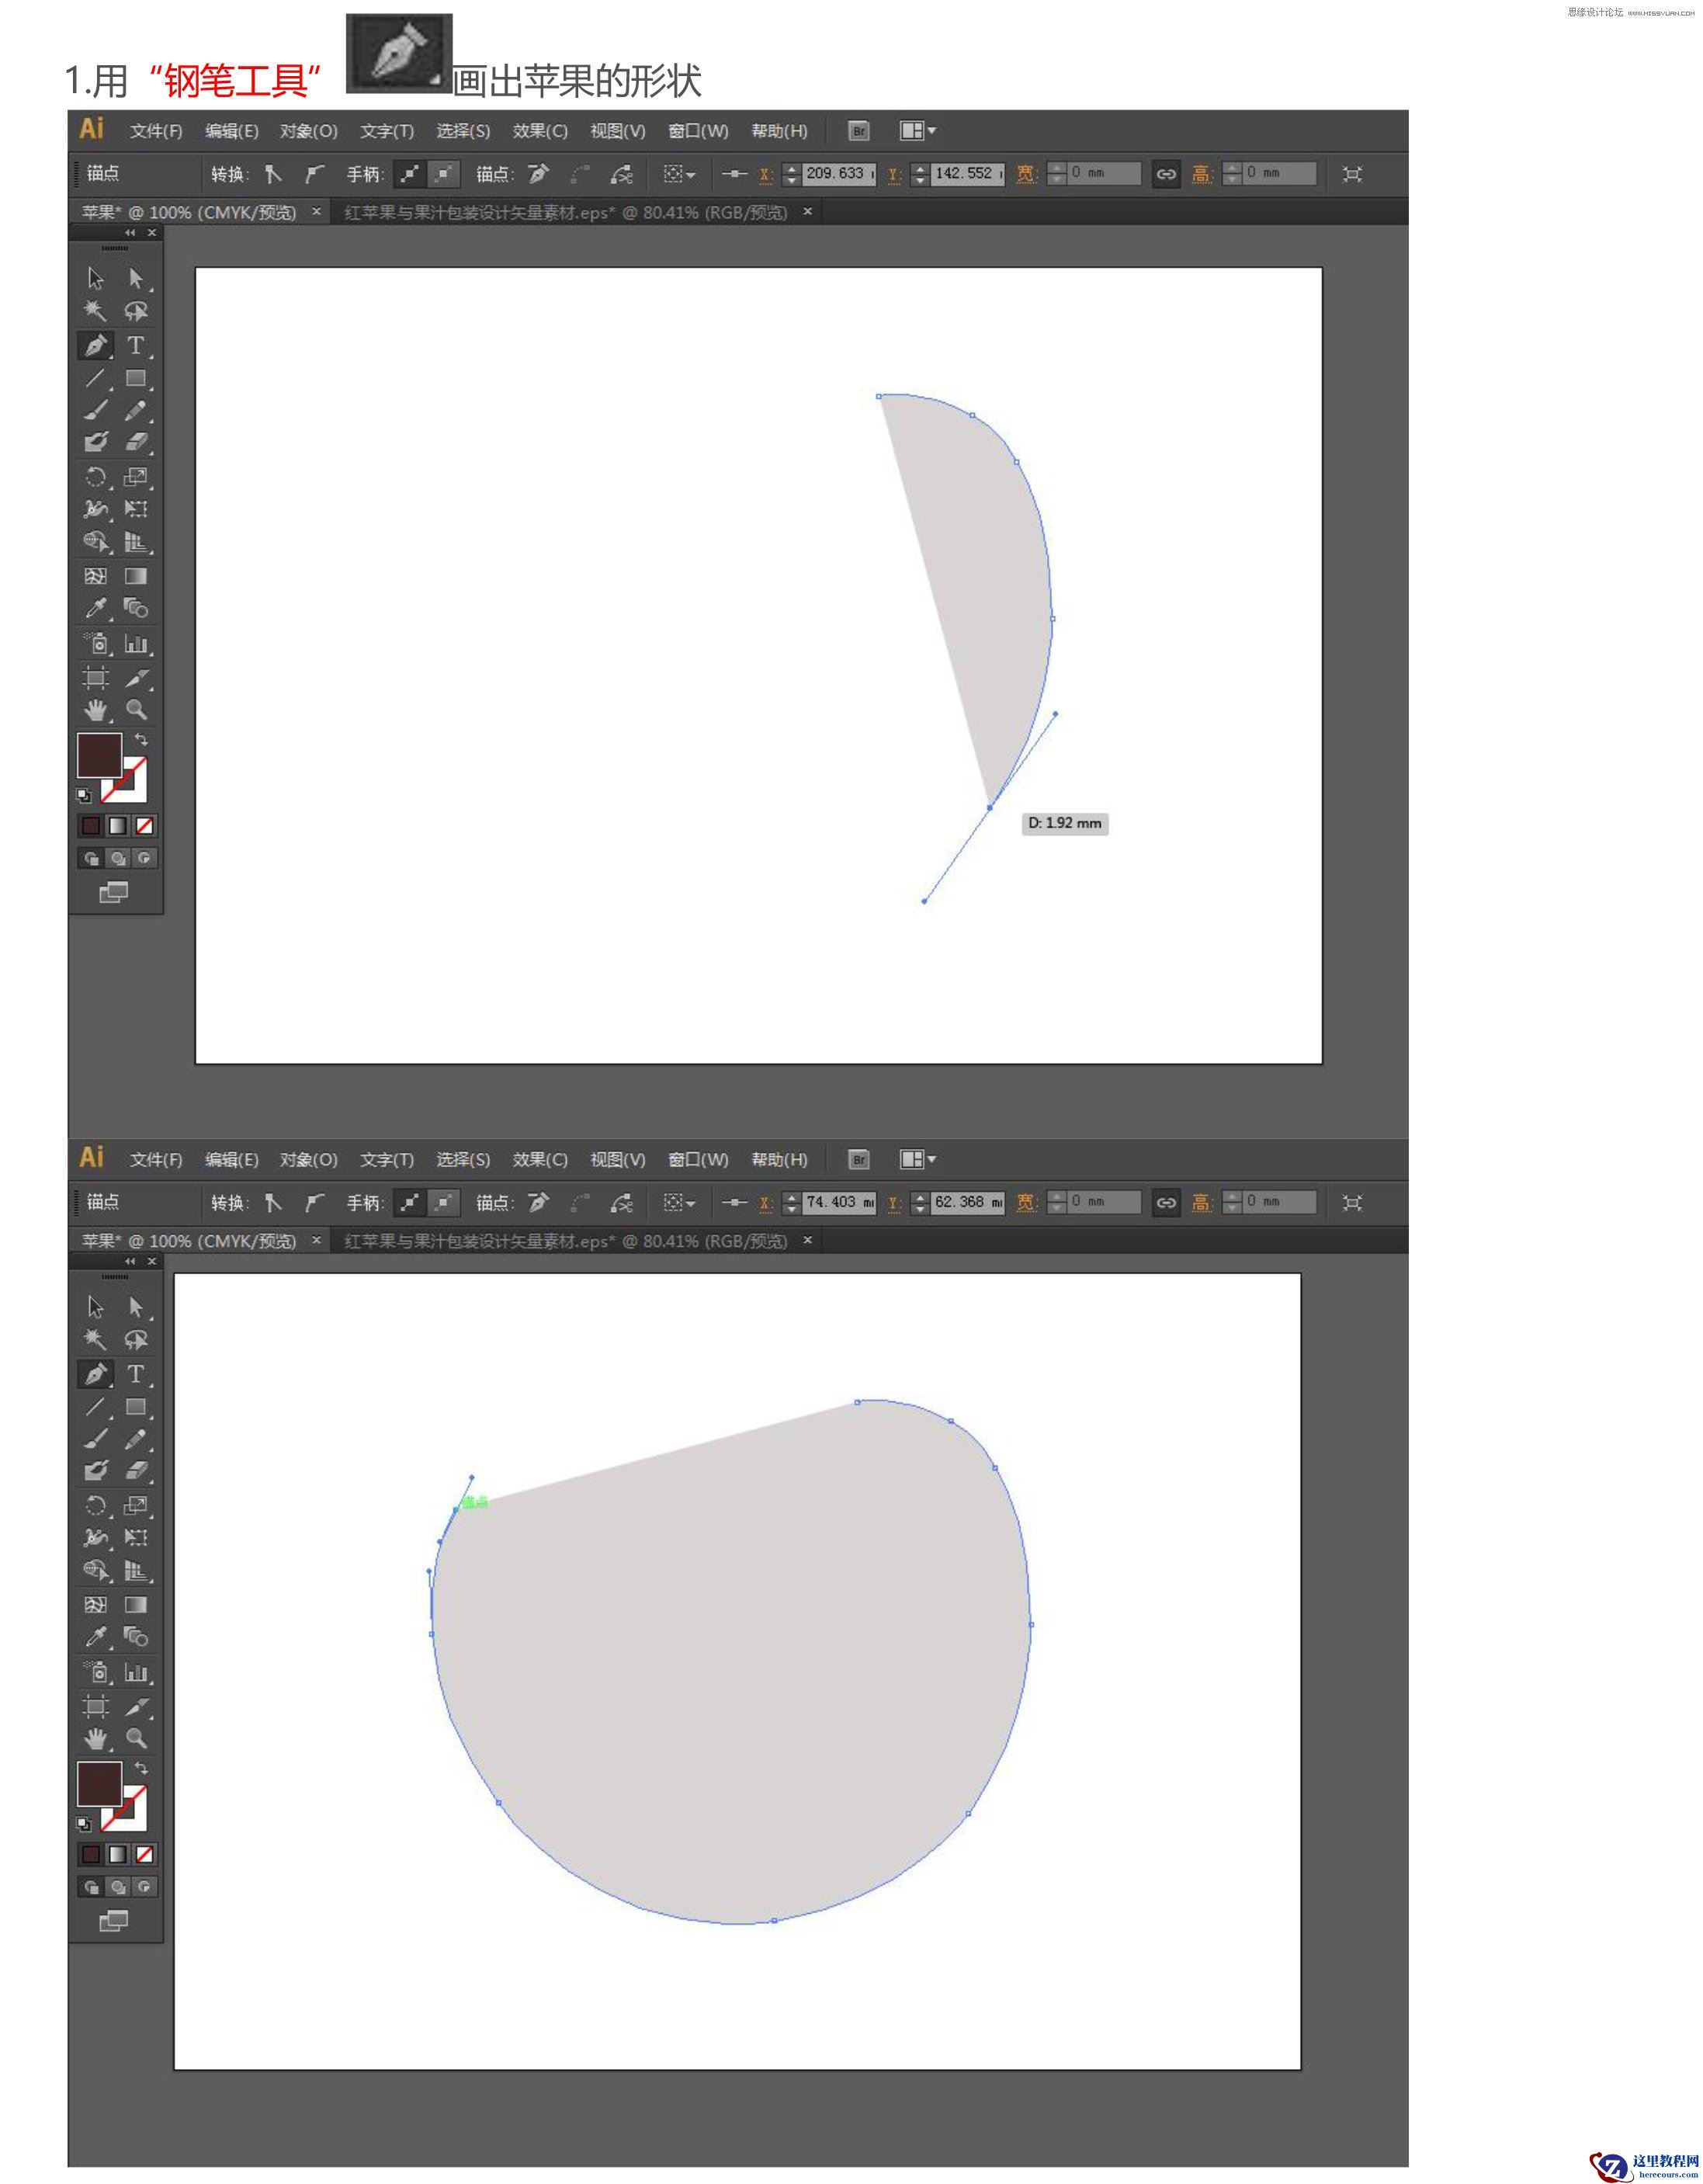Click the fill color swatch
The image size is (1703, 2184).
(x=99, y=758)
